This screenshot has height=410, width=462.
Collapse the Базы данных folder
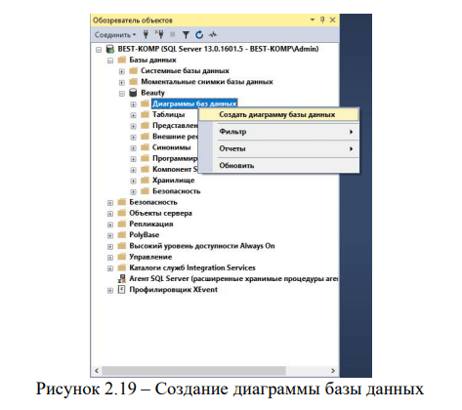click(x=110, y=61)
